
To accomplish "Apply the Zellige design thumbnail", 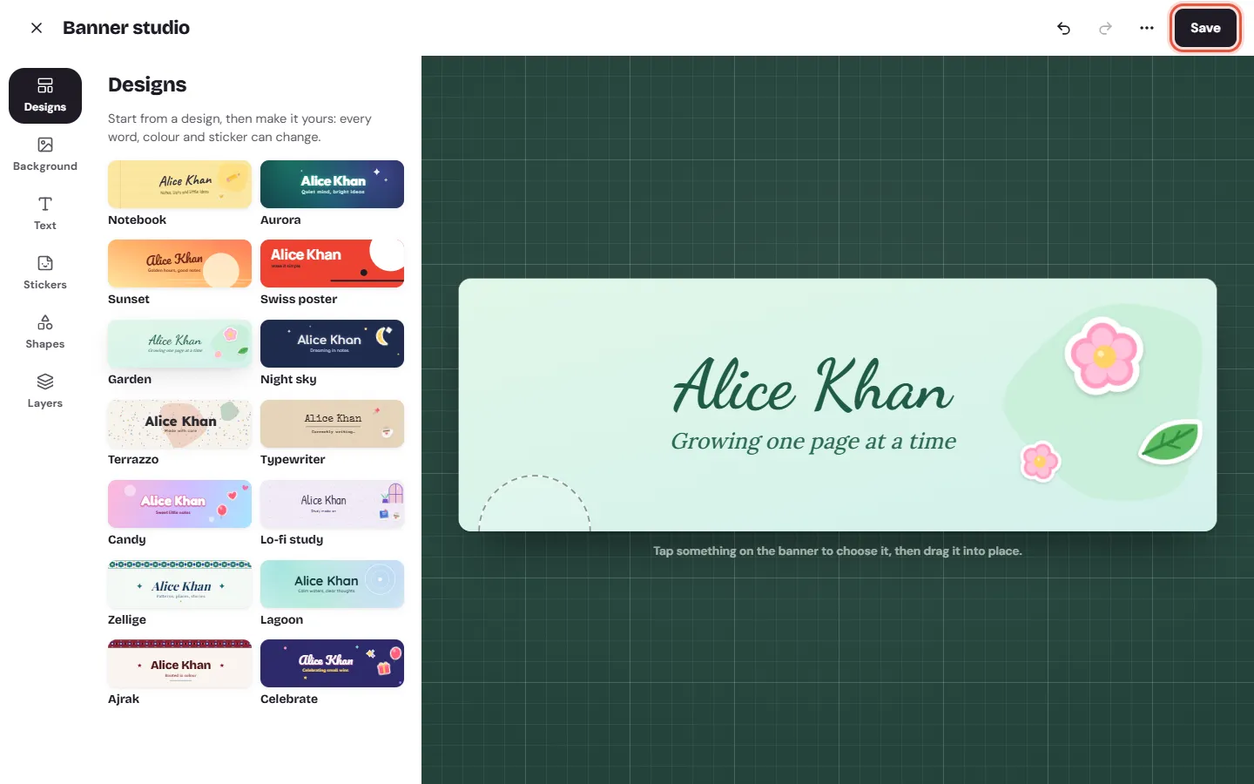I will click(x=179, y=584).
